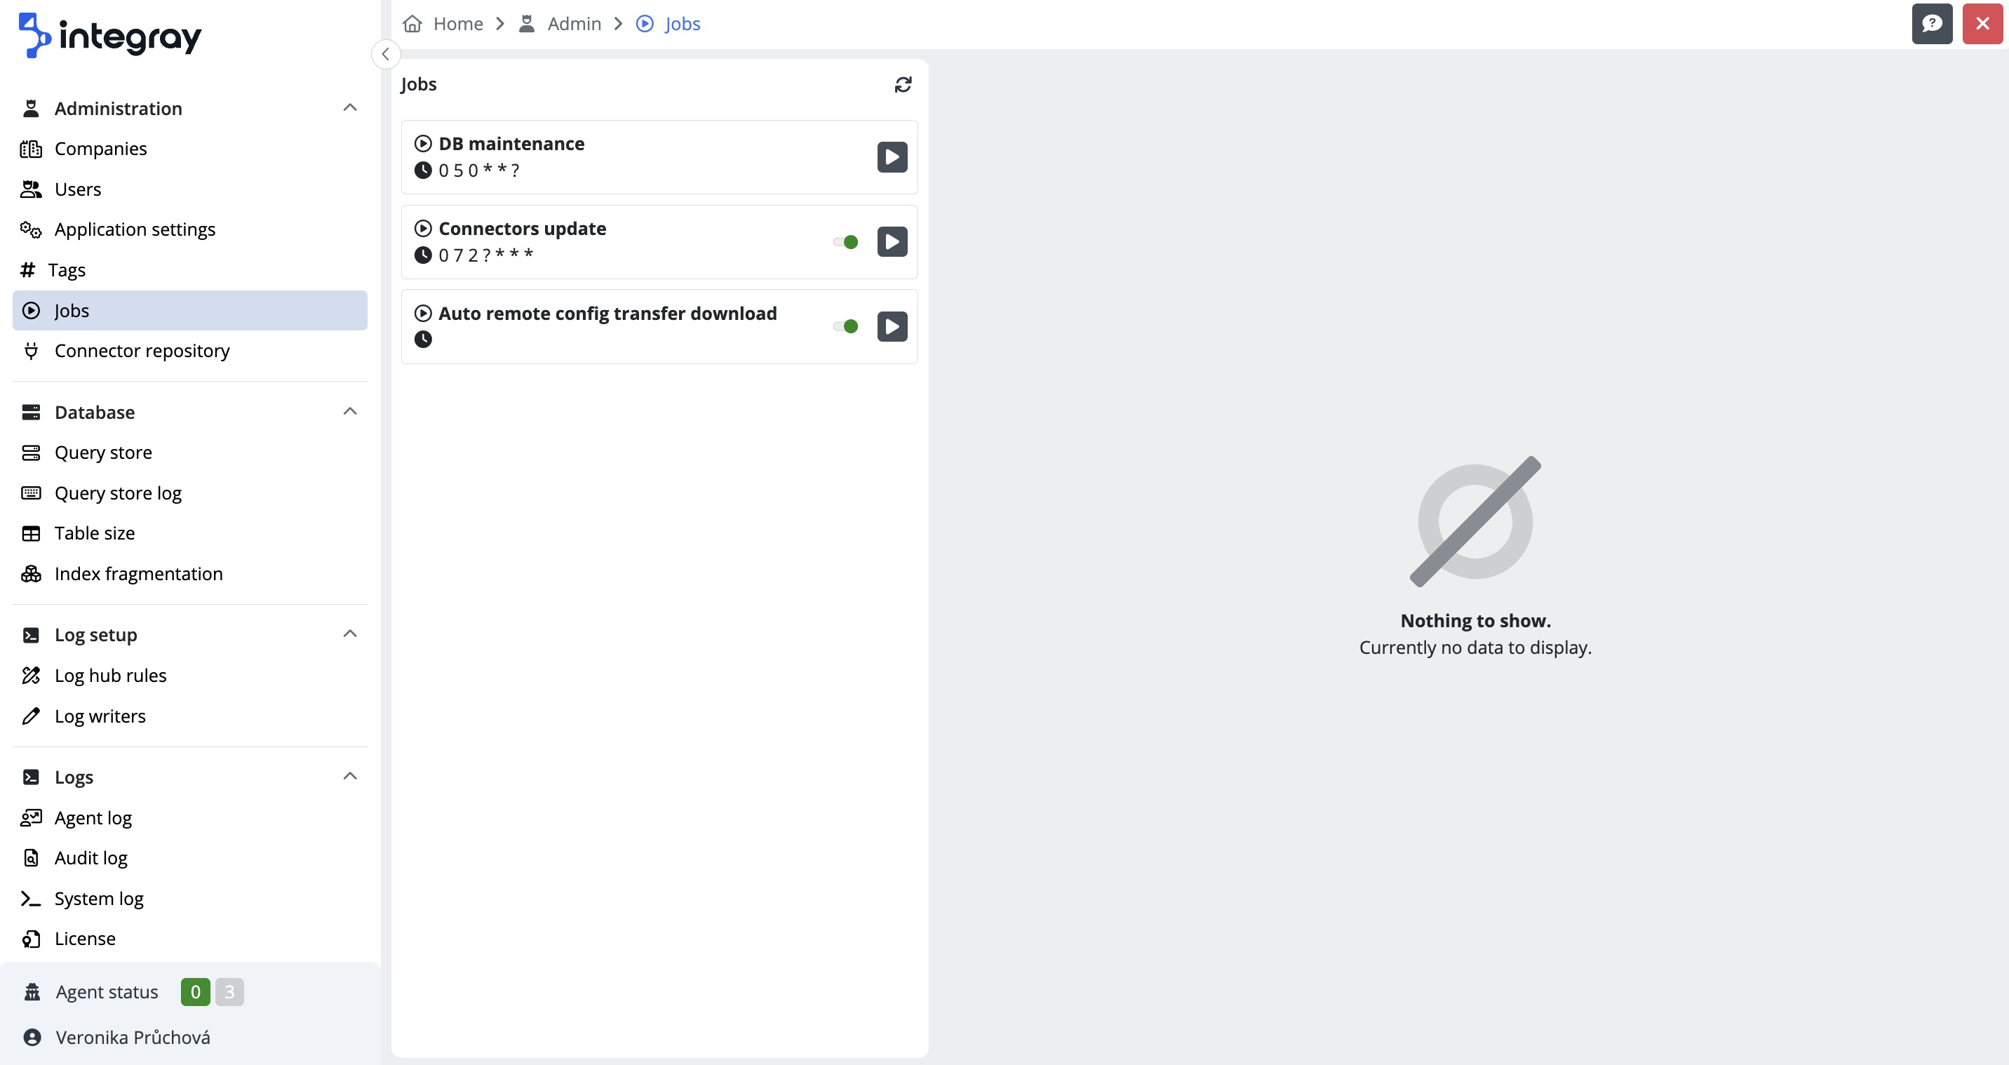Image resolution: width=2009 pixels, height=1065 pixels.
Task: Open the help chat icon
Action: [1931, 23]
